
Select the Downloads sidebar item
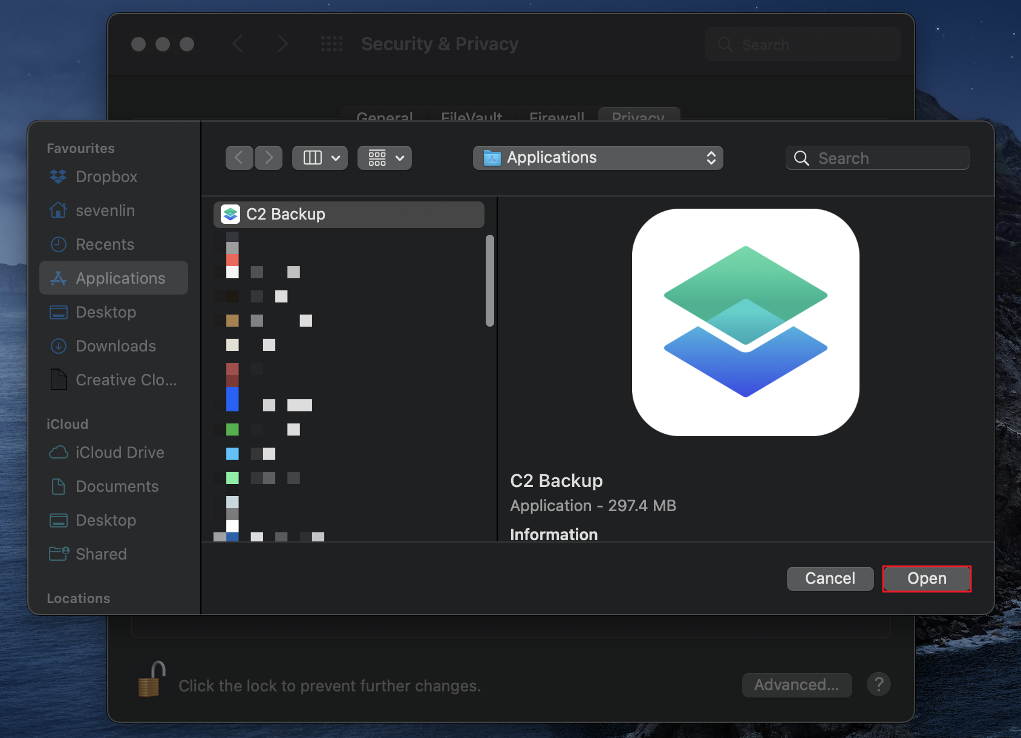tap(115, 345)
